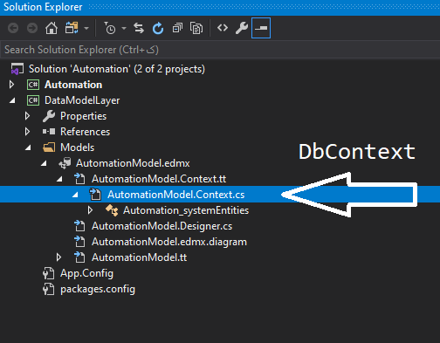Click the Refresh icon in Solution Explorer
Screen dimensions: 440x343
158,28
